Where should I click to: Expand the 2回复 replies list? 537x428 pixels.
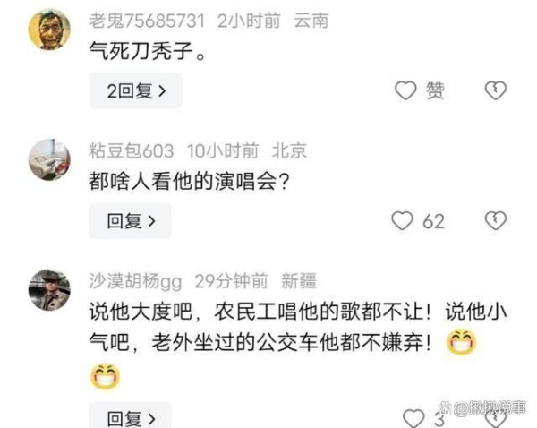pyautogui.click(x=136, y=90)
